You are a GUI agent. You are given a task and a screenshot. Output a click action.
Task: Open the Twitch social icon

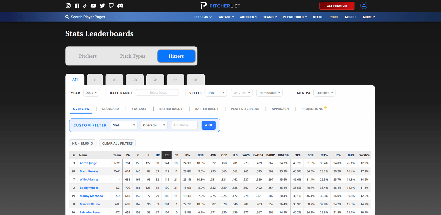(x=111, y=6)
